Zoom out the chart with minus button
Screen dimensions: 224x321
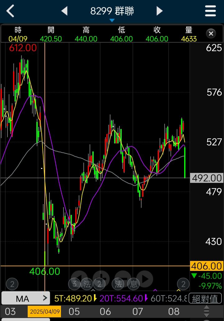[x=123, y=279]
